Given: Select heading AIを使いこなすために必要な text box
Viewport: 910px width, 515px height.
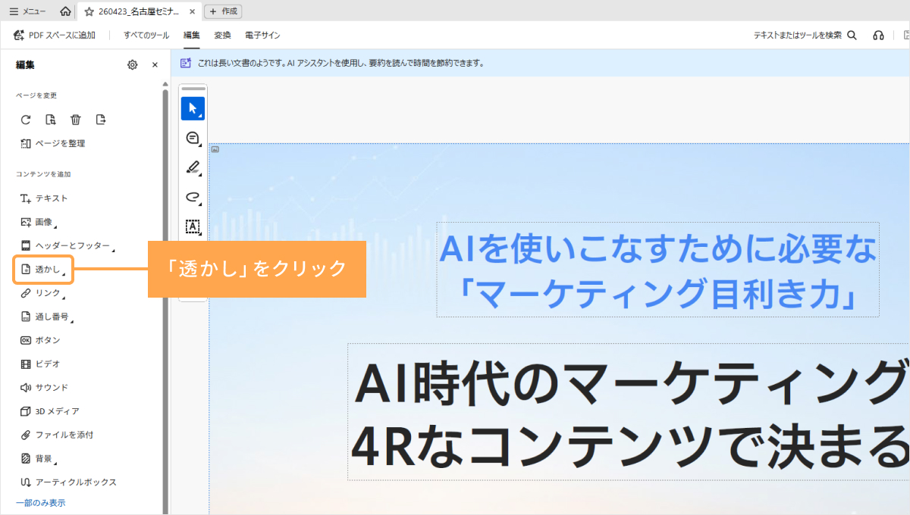Looking at the screenshot, I should (x=657, y=269).
